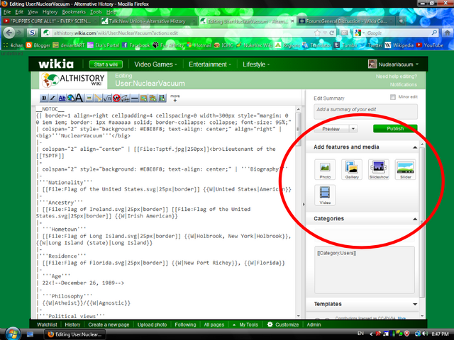Open Wikipedia bookmark in bookmarks bar
This screenshot has height=340, width=454.
[x=399, y=45]
